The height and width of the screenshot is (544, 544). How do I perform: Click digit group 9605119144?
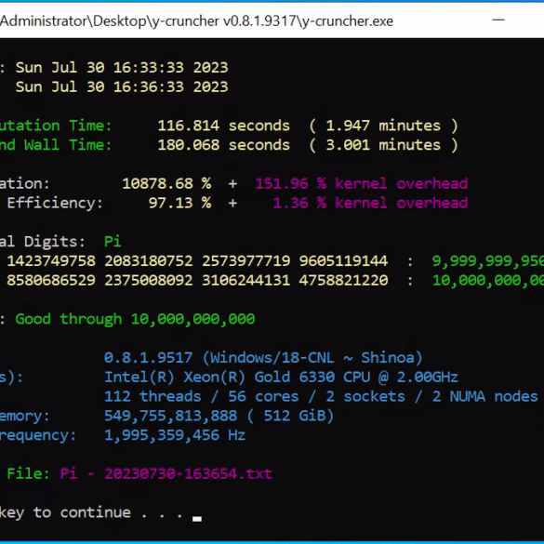[x=343, y=261]
